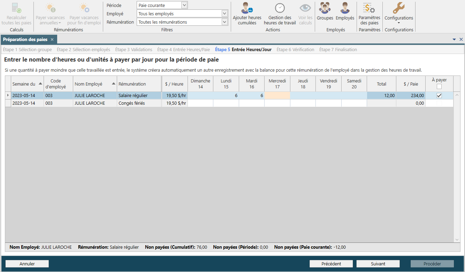Click Mardi 16 hours cell with 6
The width and height of the screenshot is (465, 272).
(x=252, y=95)
